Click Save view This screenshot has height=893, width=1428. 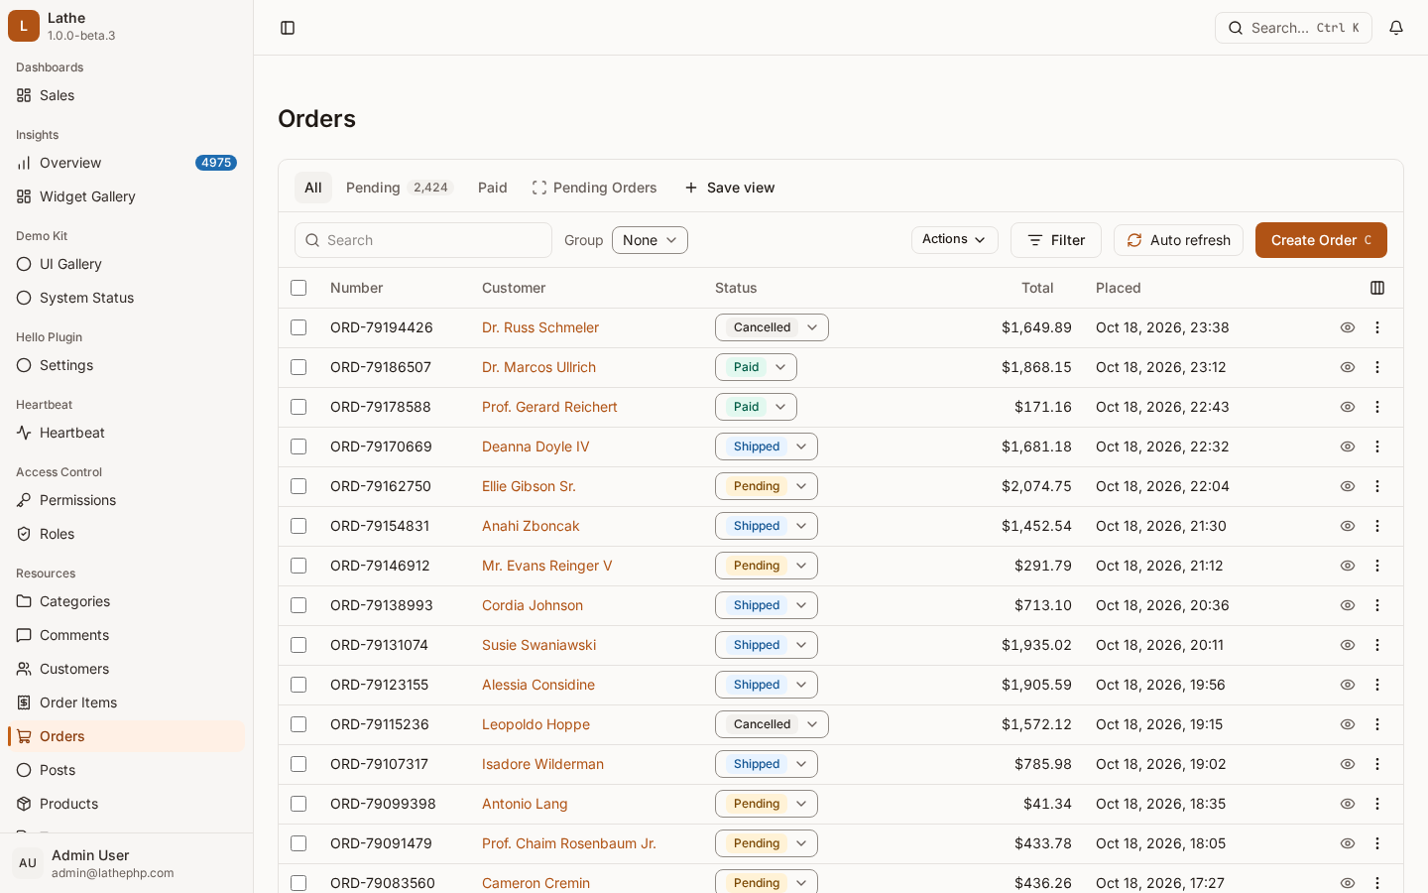coord(730,188)
